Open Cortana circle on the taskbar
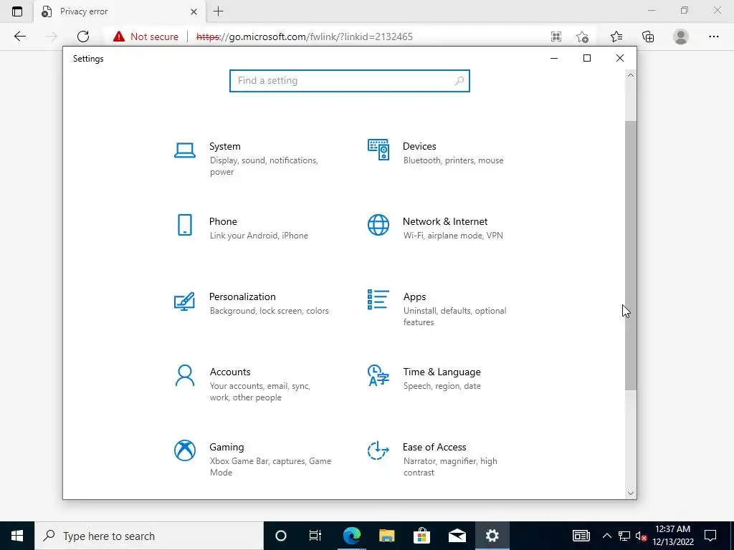 [281, 536]
